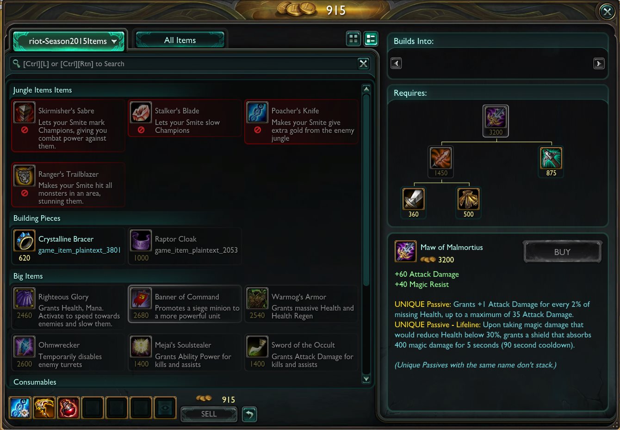Click the Crystalline Bracer ring icon
Screen dimensions: 620x430
click(x=24, y=241)
